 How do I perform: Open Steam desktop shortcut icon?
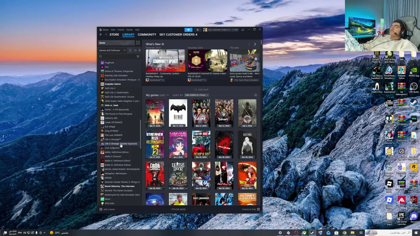(414, 104)
